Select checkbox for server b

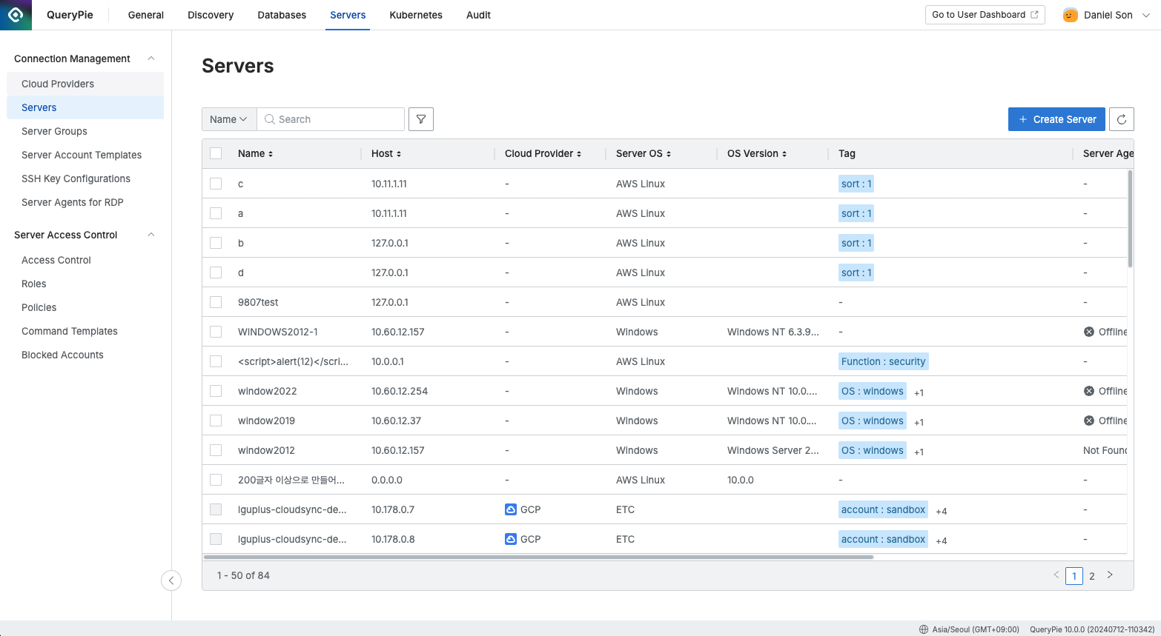point(216,243)
